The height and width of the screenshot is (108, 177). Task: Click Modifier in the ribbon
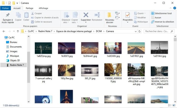(140, 17)
